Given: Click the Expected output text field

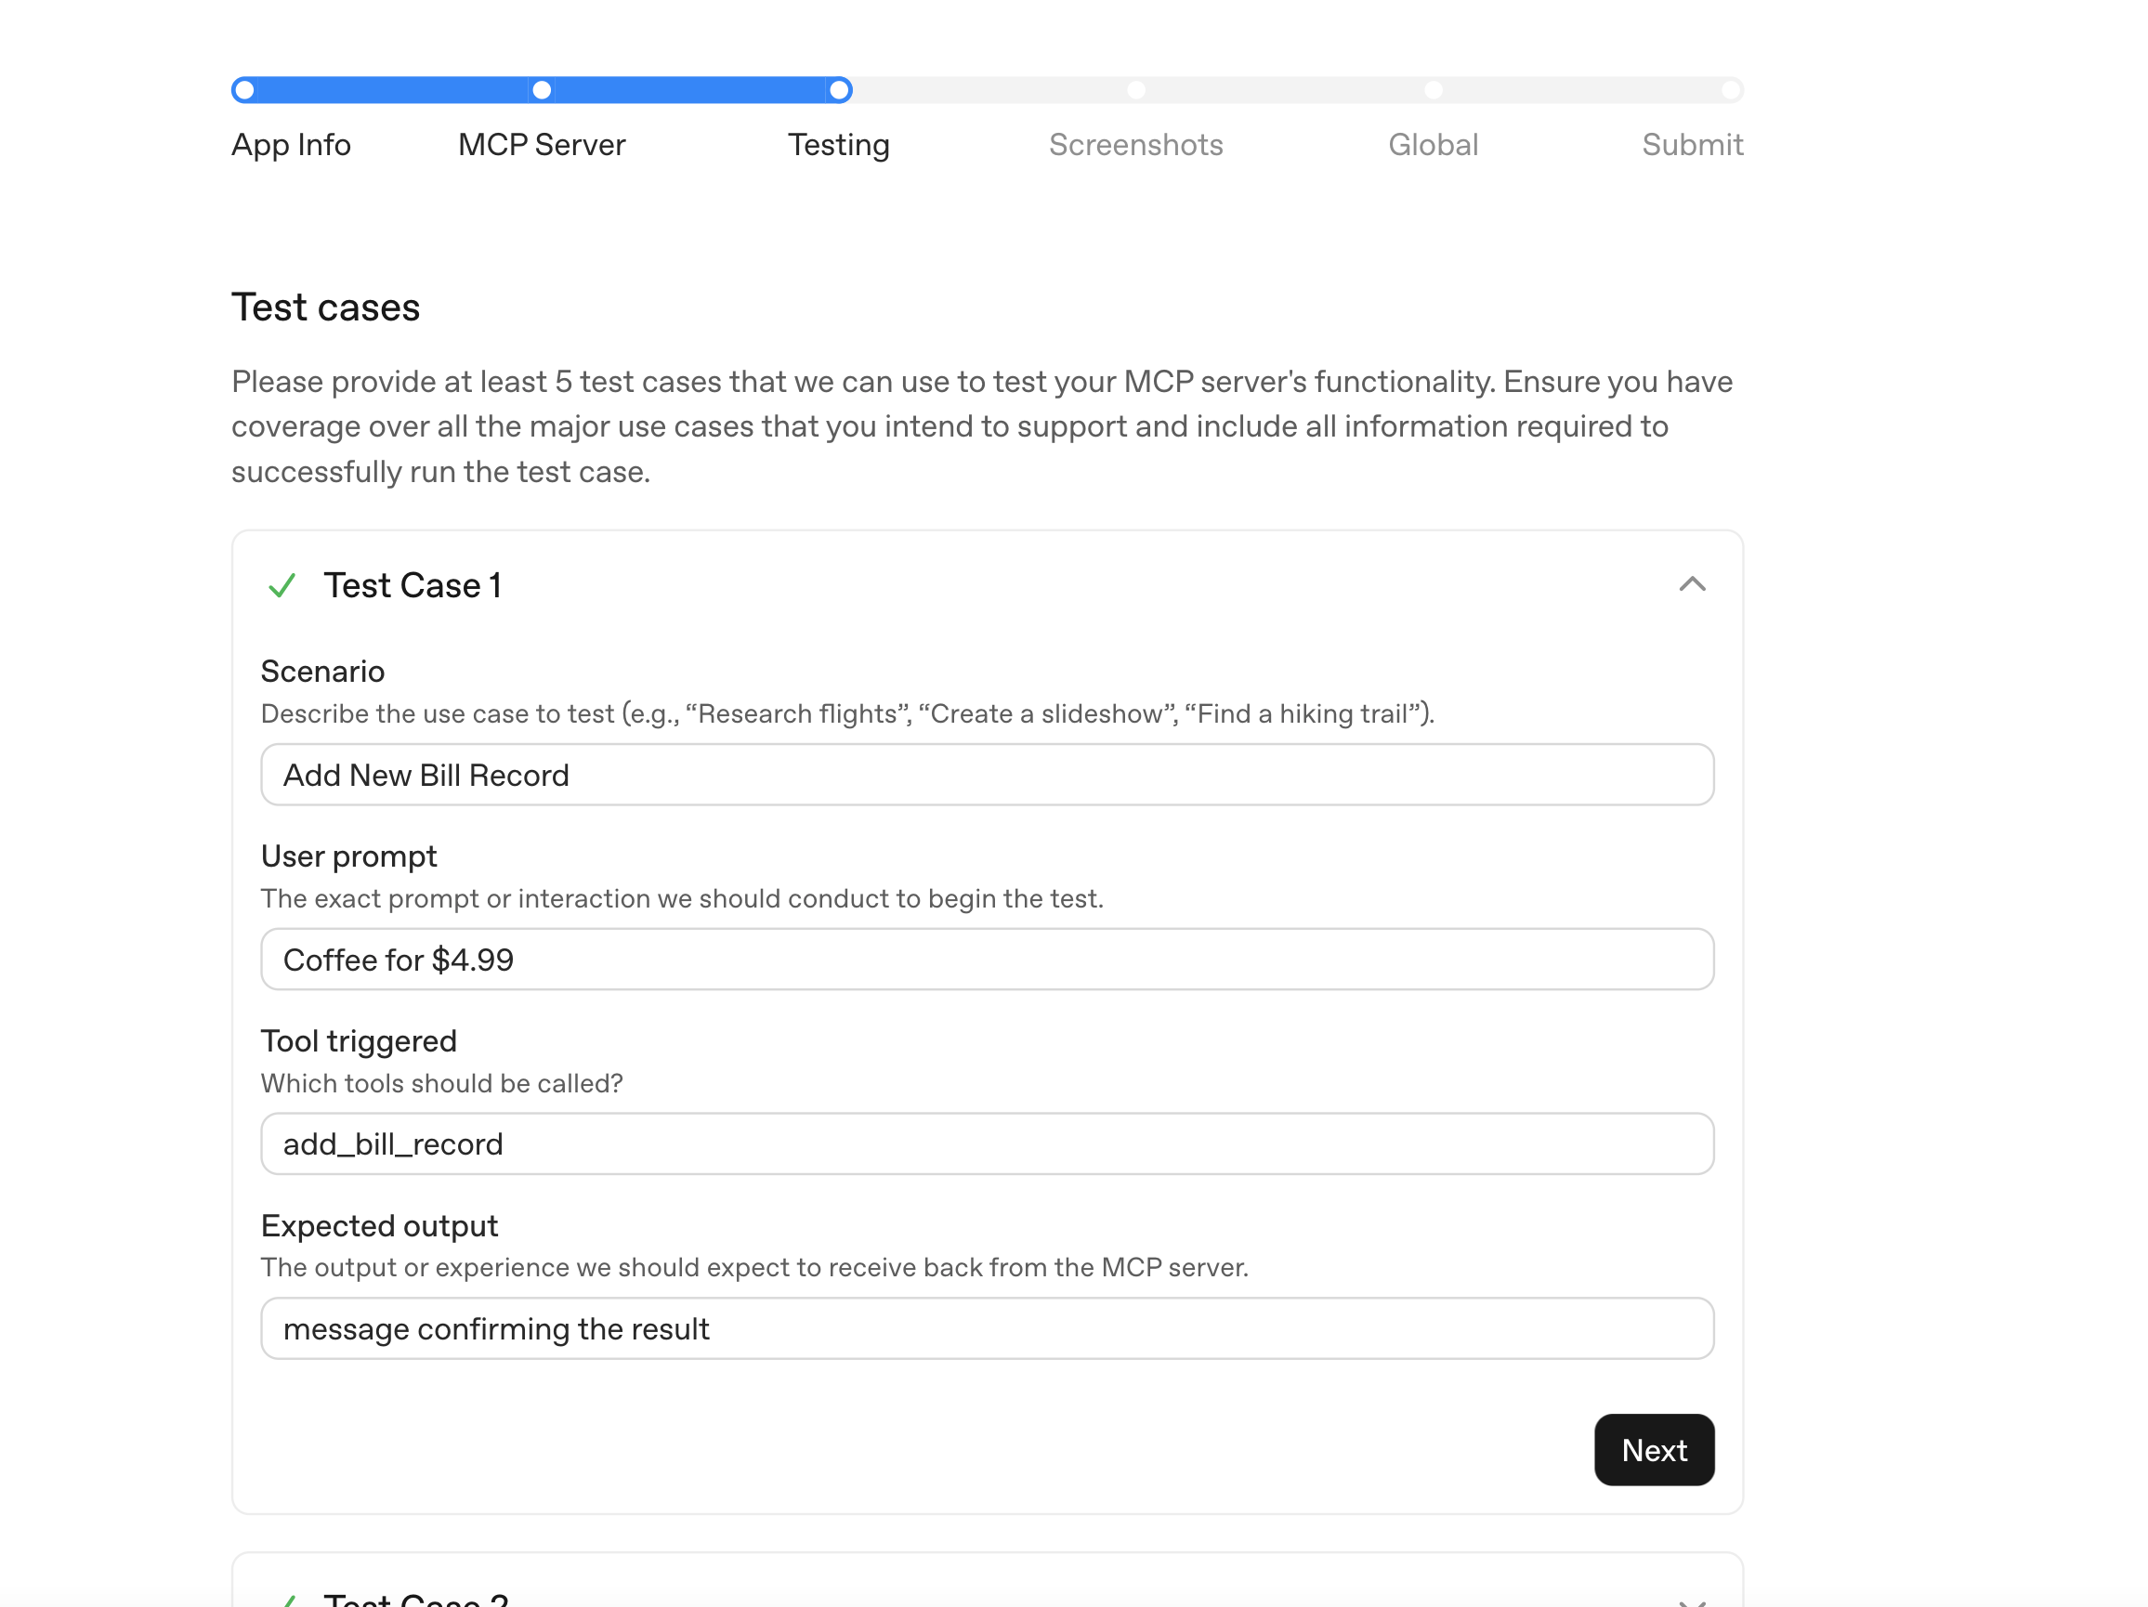Looking at the screenshot, I should pyautogui.click(x=987, y=1328).
